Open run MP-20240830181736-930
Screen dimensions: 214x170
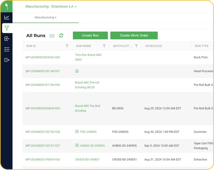click(43, 85)
